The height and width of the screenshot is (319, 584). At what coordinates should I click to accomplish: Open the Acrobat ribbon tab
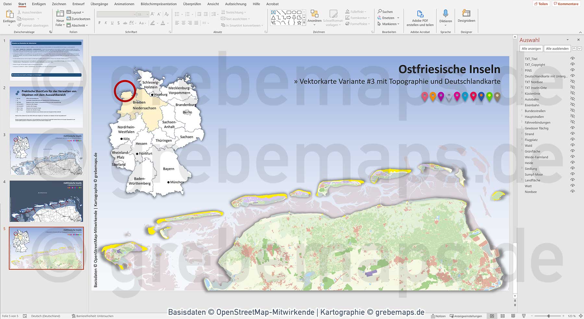point(272,4)
